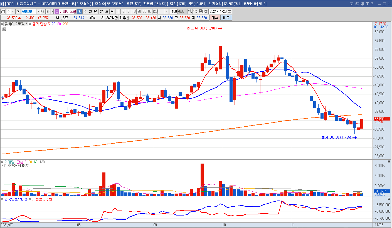Viewport: 392px width, 228px height.
Task: Click the stock code input field 206650
Action: click(x=29, y=11)
